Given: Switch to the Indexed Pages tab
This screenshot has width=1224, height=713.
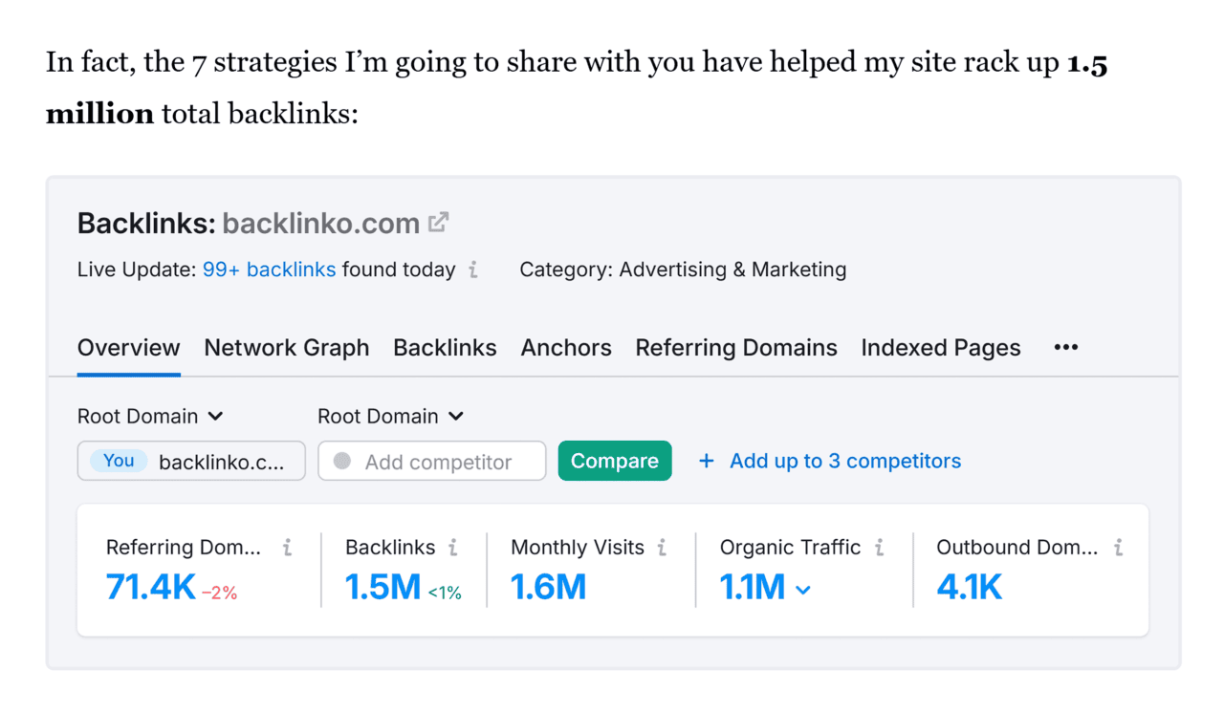Looking at the screenshot, I should coord(940,348).
